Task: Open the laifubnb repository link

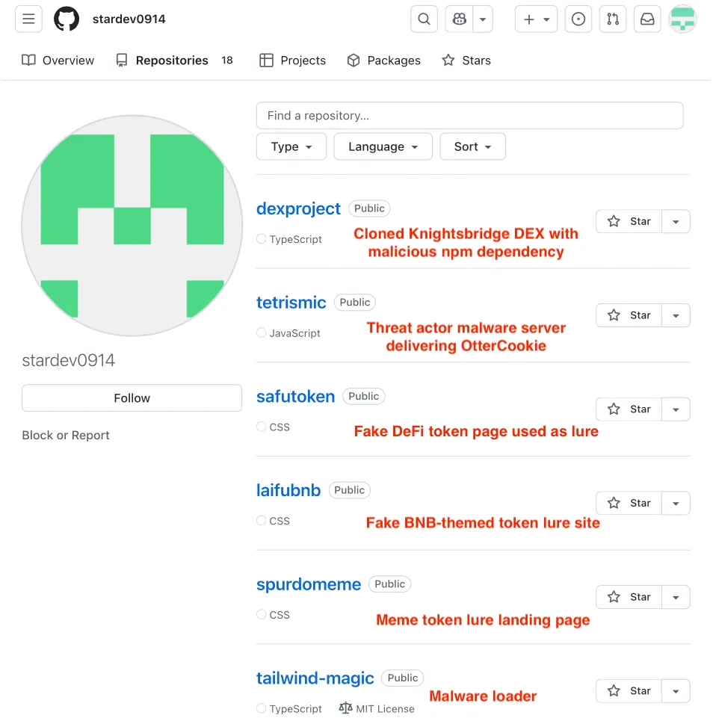Action: [x=288, y=490]
